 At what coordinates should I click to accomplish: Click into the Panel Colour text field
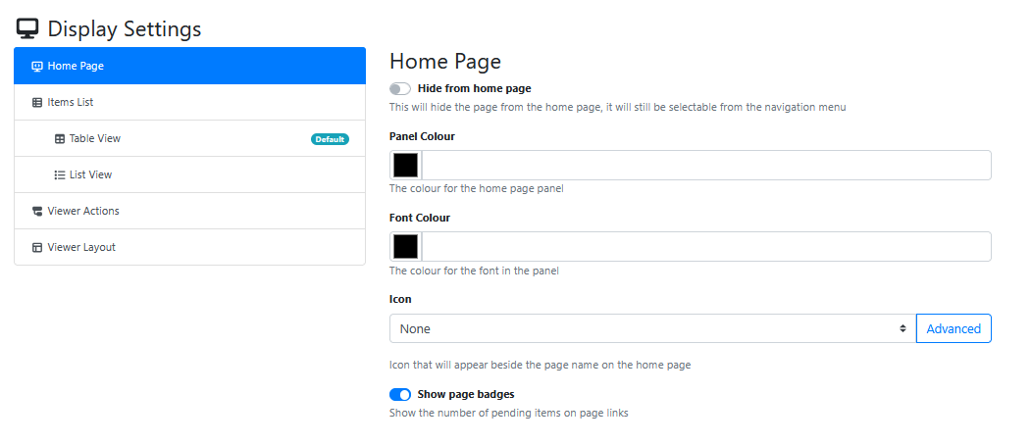pos(706,166)
